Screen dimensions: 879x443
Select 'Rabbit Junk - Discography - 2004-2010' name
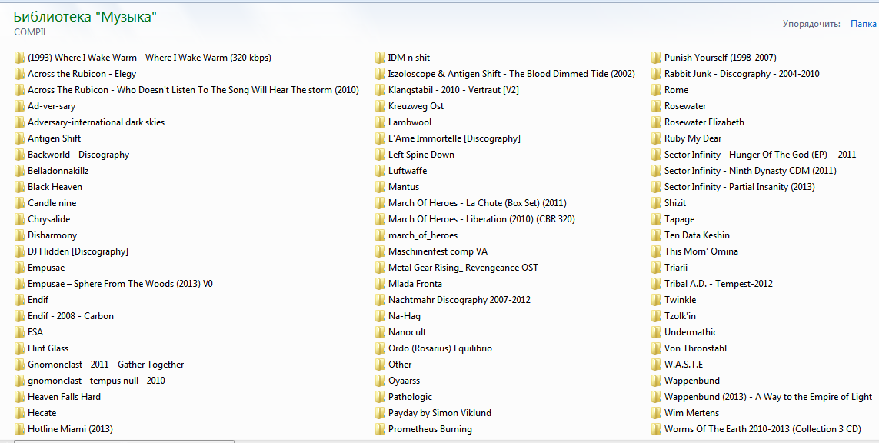(741, 74)
